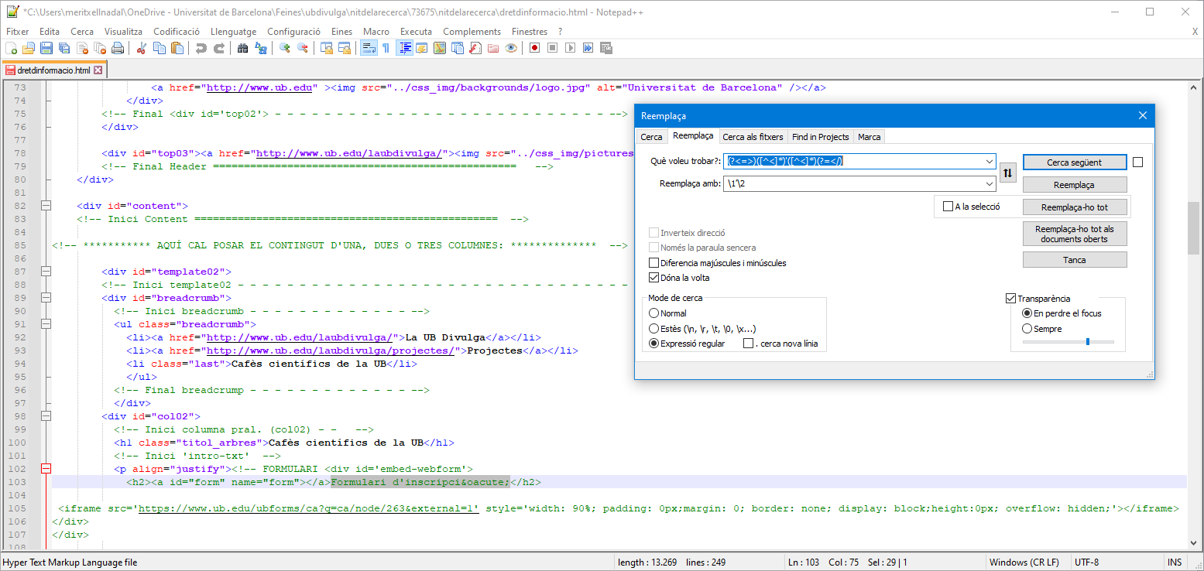
Task: Open the 'Què voleu trobar?' history dropdown
Action: click(x=990, y=162)
